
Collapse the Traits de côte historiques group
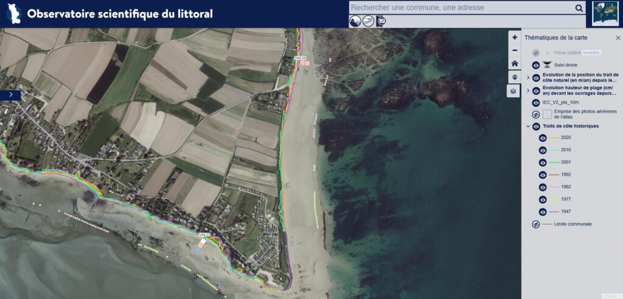[x=528, y=126]
